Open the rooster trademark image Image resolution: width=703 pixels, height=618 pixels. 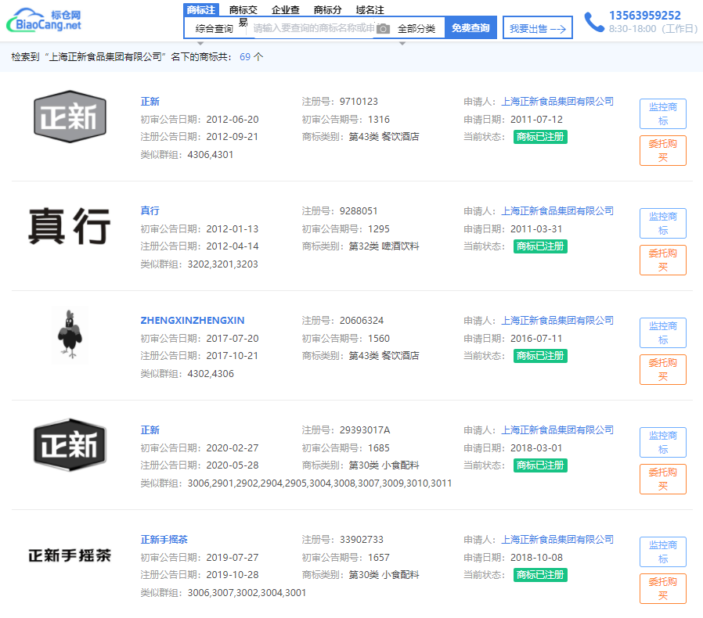click(x=70, y=335)
